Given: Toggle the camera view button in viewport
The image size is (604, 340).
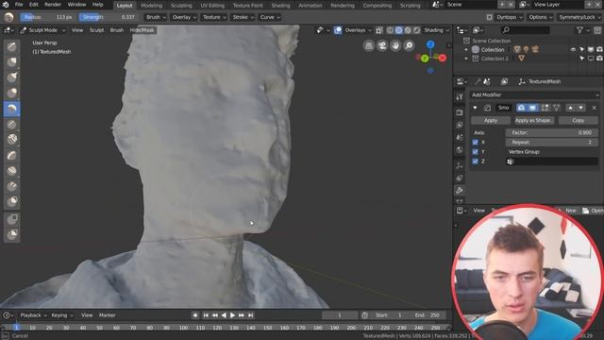Looking at the screenshot, I should (382, 46).
